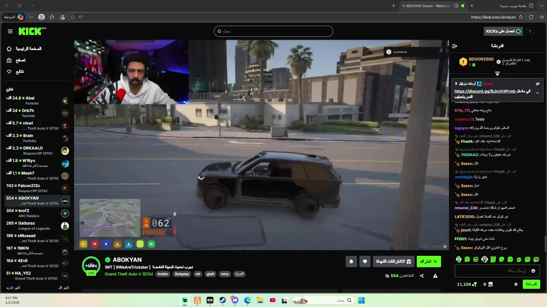
Task: Expand the gift leaderboard dropdown arrow
Action: (x=497, y=74)
